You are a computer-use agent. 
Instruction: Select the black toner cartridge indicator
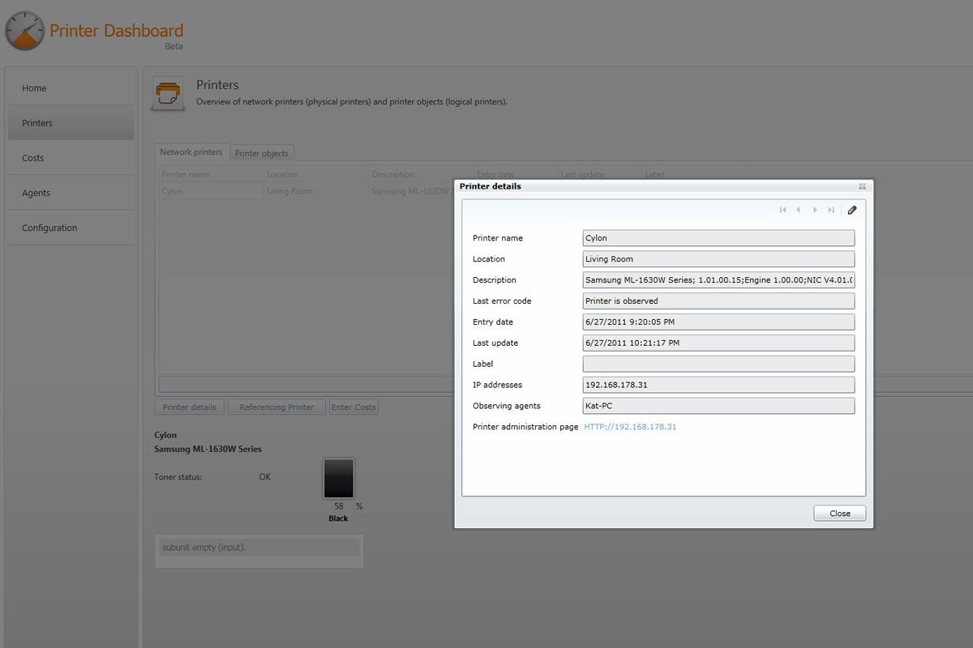click(339, 478)
